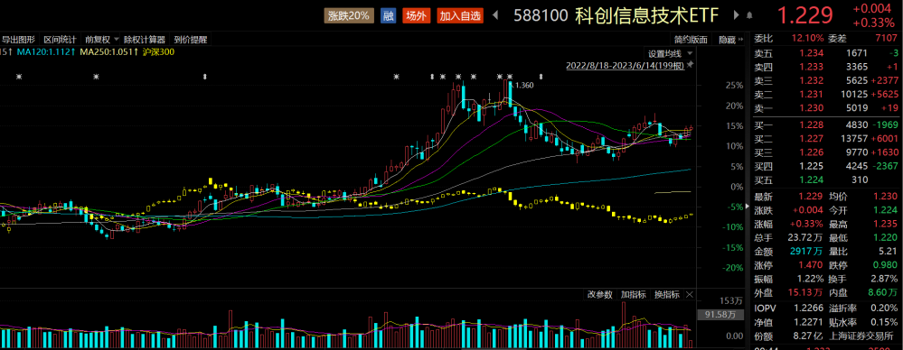903x350 pixels.
Task: Click the 换指标 switch indicator button
Action: pyautogui.click(x=667, y=295)
